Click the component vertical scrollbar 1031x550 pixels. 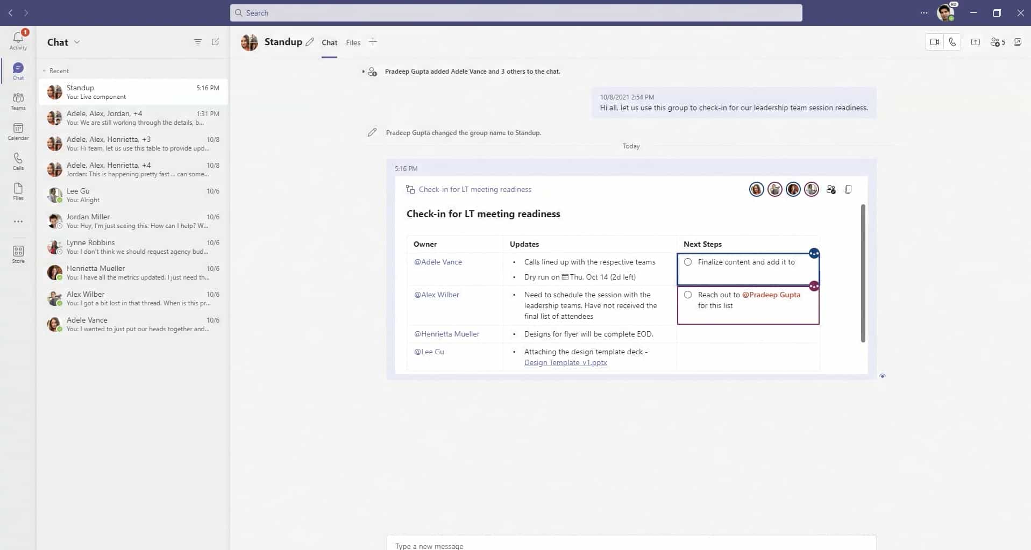tap(863, 273)
